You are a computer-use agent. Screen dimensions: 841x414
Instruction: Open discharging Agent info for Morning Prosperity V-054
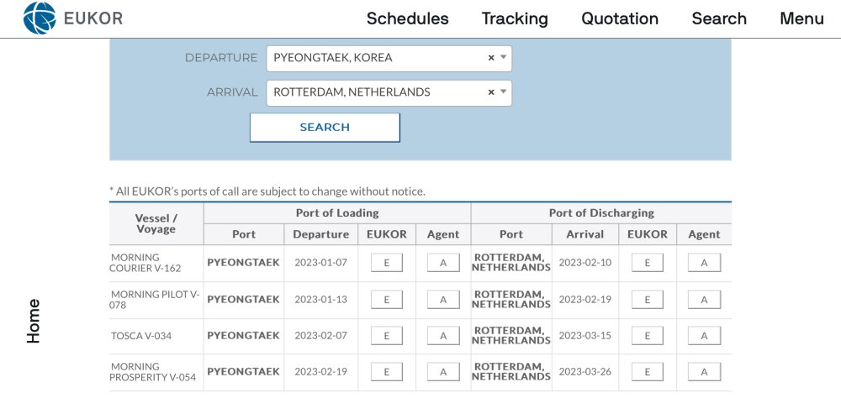pos(704,372)
